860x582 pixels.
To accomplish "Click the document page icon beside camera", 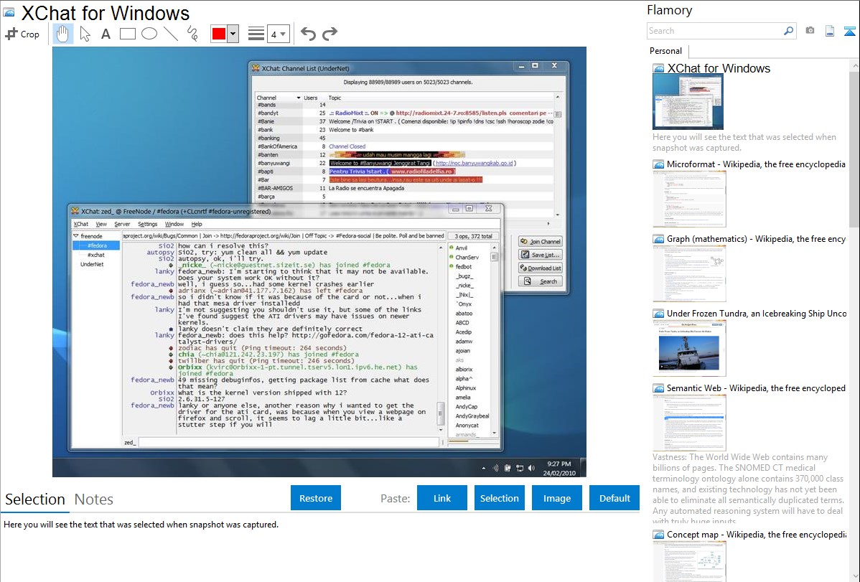I will tap(830, 31).
